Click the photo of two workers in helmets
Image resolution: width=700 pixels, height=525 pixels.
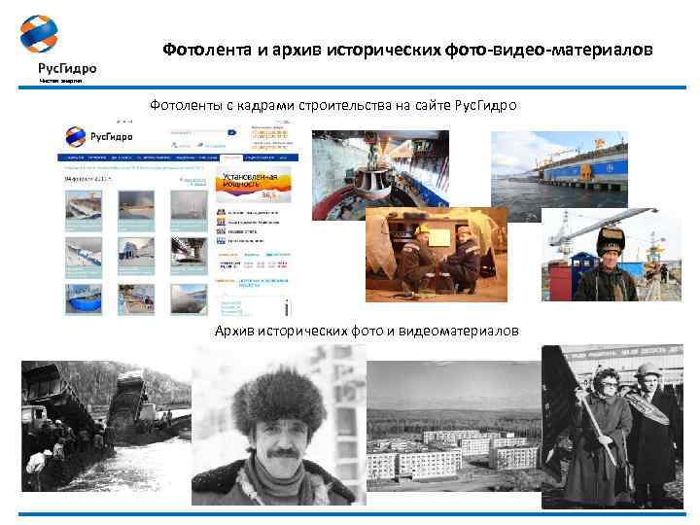(437, 255)
